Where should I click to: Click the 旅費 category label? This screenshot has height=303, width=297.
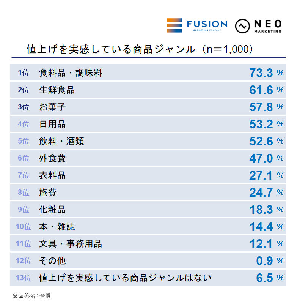(48, 193)
